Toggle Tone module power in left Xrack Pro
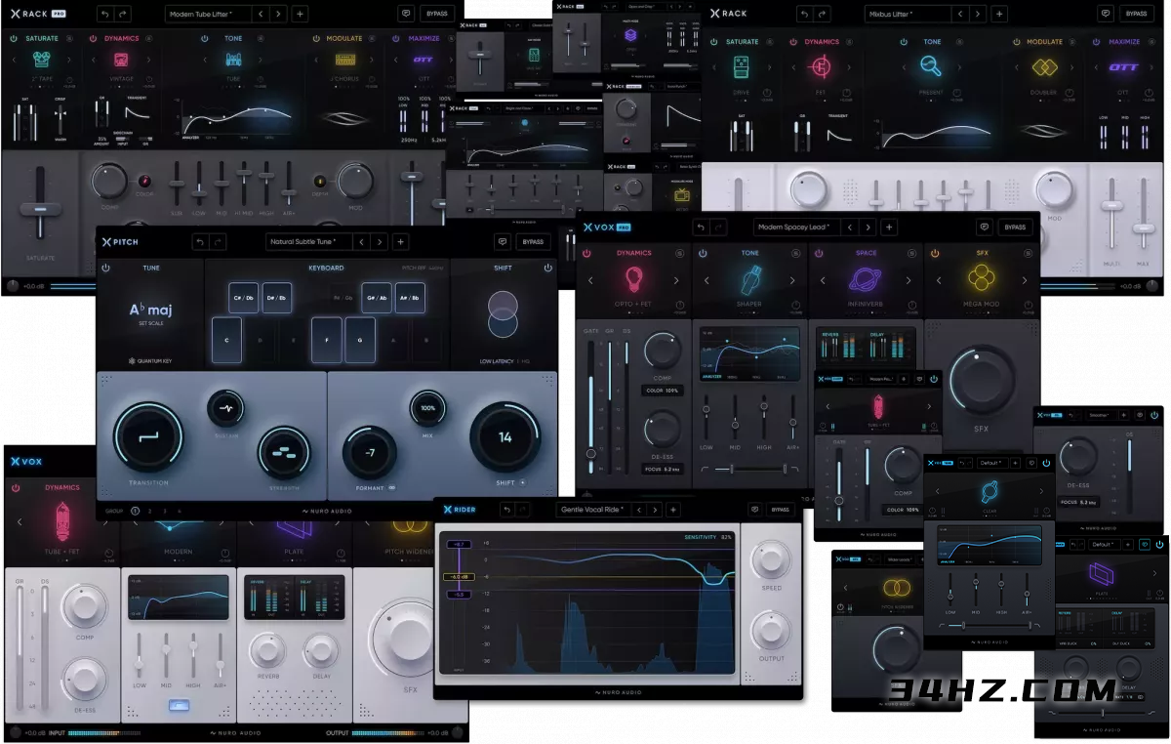Image resolution: width=1171 pixels, height=744 pixels. point(206,39)
